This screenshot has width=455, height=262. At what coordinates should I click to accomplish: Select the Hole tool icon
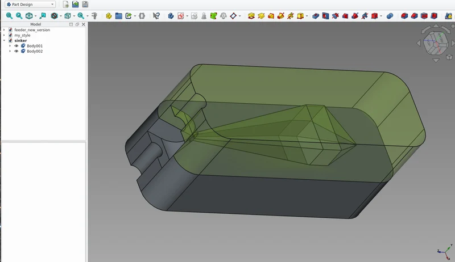pos(325,16)
